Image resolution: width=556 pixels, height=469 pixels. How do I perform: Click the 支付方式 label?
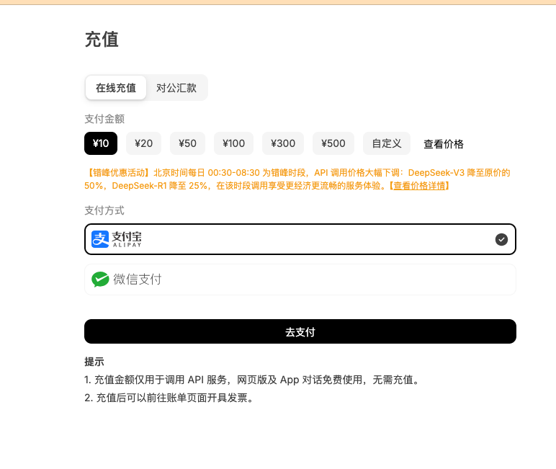point(104,210)
